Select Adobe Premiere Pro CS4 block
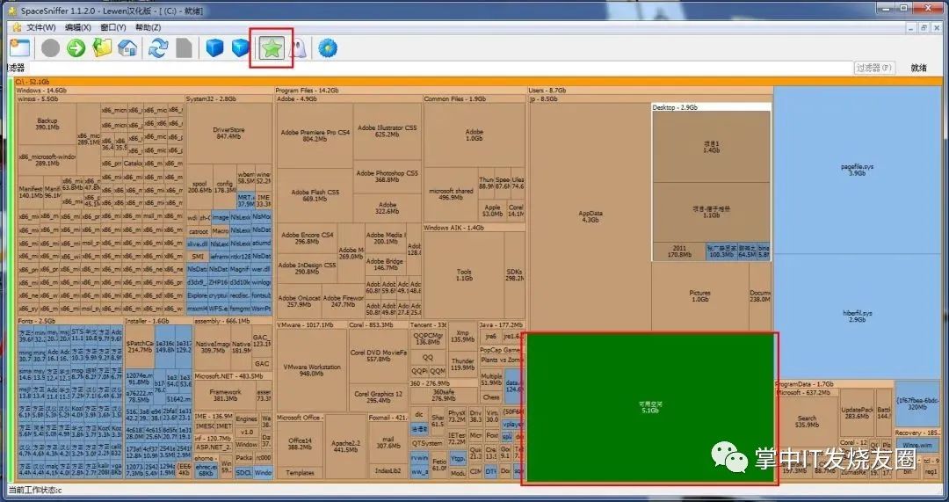This screenshot has width=949, height=502. (x=315, y=135)
